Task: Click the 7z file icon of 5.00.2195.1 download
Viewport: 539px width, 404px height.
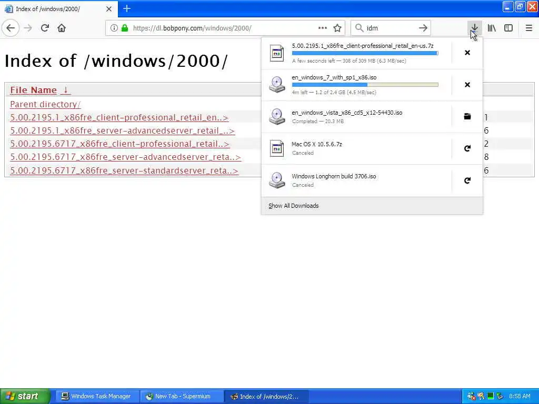Action: [277, 53]
